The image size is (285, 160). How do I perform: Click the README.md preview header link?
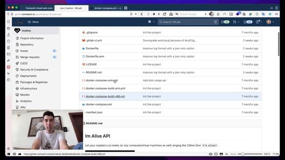94,124
